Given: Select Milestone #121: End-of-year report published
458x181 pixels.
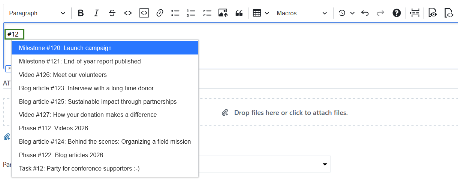Looking at the screenshot, I should click(105, 61).
